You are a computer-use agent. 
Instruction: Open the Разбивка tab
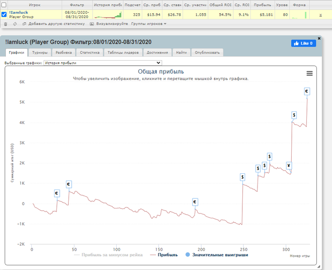coord(64,53)
